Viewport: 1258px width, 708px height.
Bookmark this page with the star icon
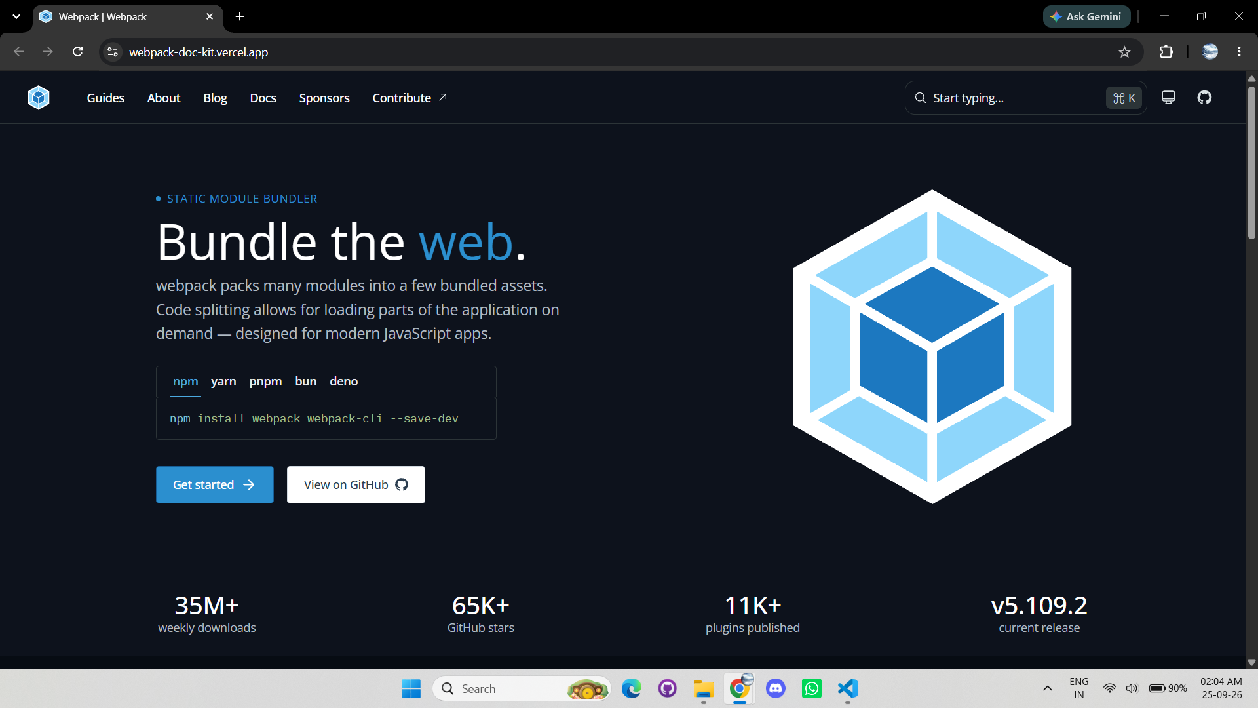(x=1124, y=52)
